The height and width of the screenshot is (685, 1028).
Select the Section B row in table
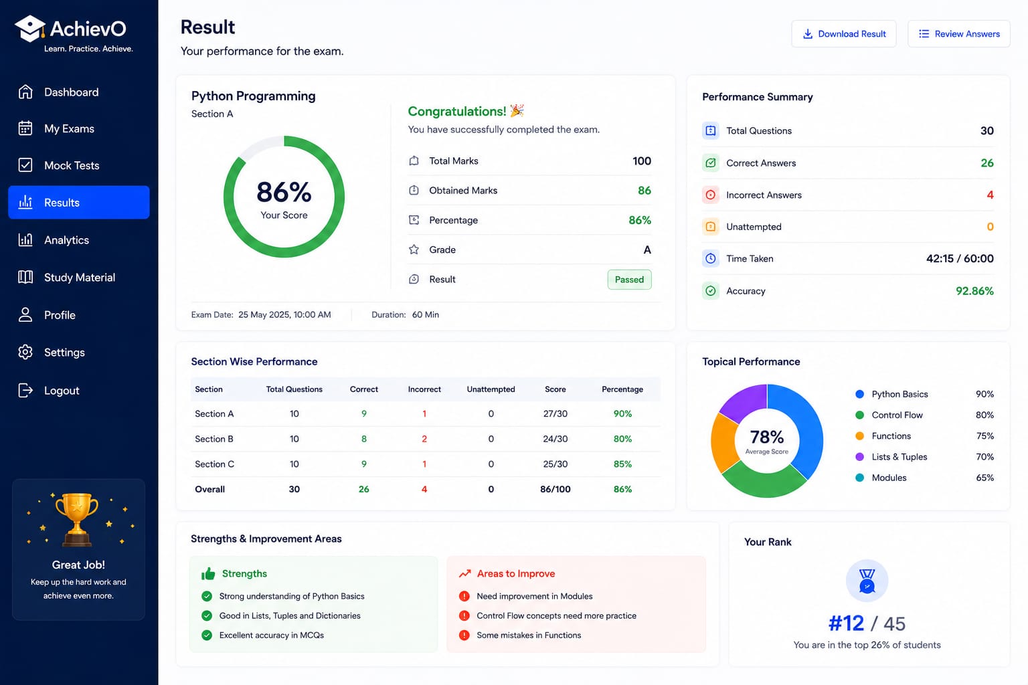426,439
